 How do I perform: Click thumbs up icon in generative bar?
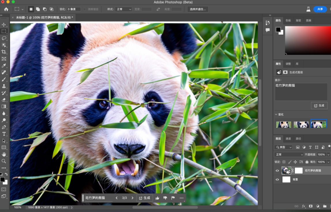[x=157, y=198]
